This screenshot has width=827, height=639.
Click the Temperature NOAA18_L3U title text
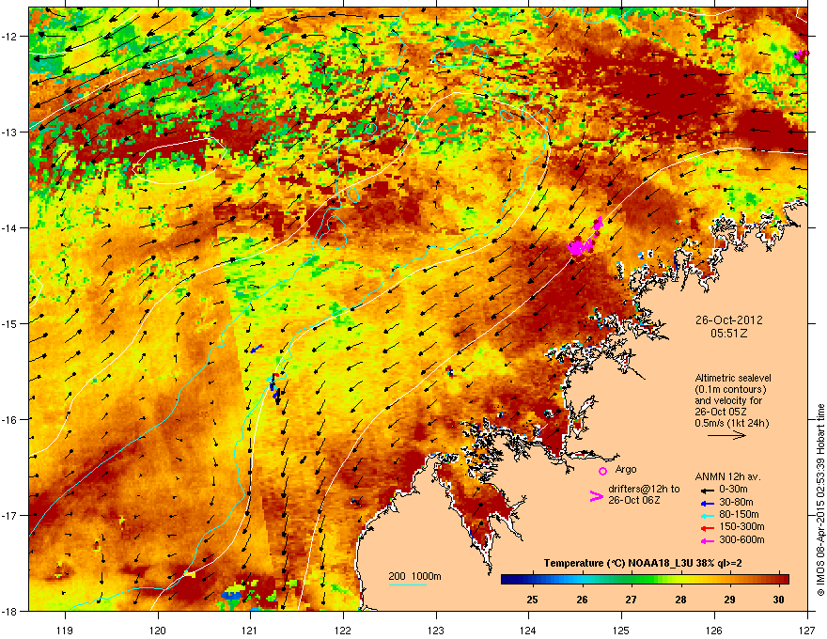click(x=643, y=563)
